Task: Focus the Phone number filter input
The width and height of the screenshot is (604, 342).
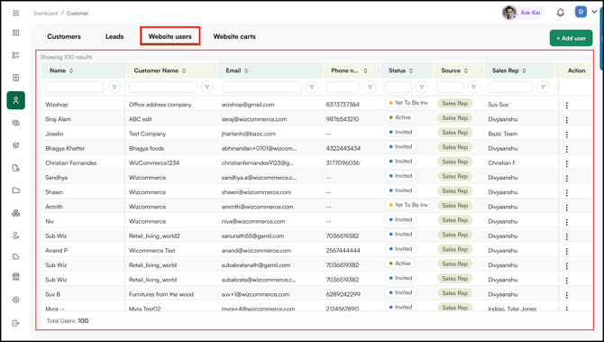Action: [343, 88]
